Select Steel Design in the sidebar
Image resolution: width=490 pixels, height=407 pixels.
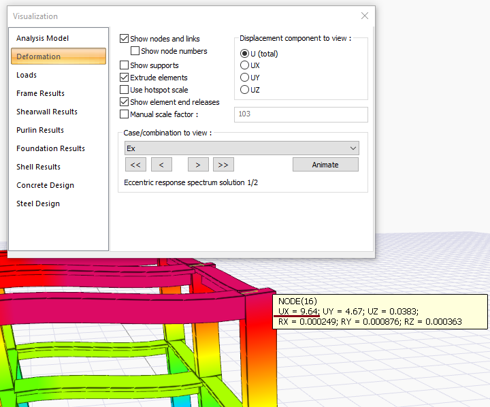(x=38, y=203)
